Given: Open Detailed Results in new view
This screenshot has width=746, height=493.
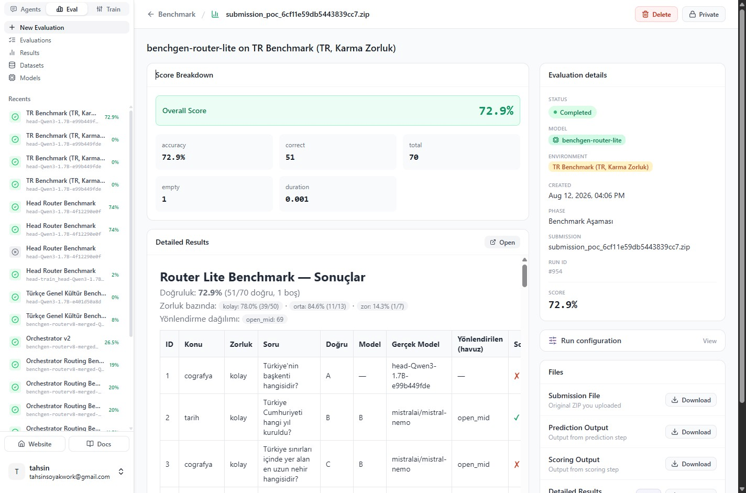Looking at the screenshot, I should click(502, 242).
